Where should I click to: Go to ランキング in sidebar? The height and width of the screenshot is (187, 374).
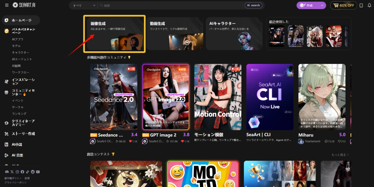19,114
